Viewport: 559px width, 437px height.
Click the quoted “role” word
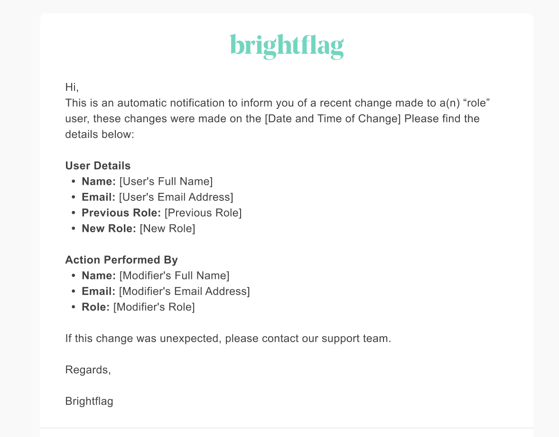(x=476, y=103)
